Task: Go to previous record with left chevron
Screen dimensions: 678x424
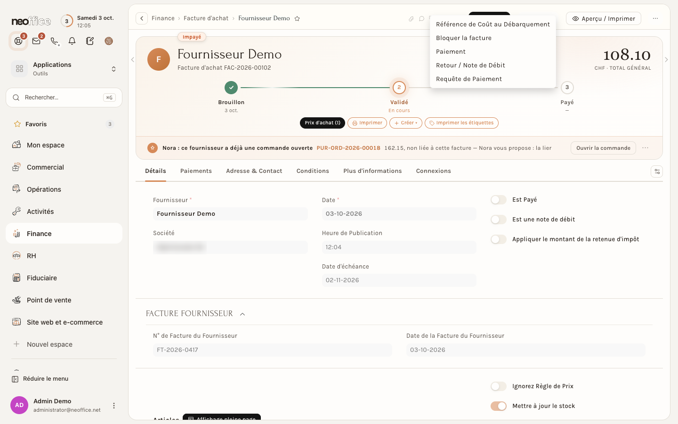Action: (132, 59)
